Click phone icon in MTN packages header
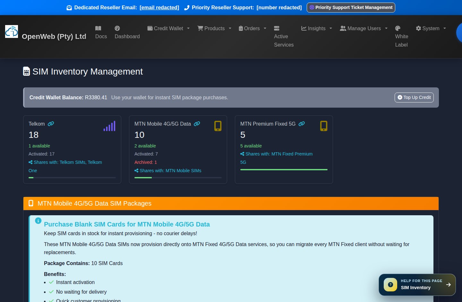Viewport: 462px width, 302px height. coord(31,203)
